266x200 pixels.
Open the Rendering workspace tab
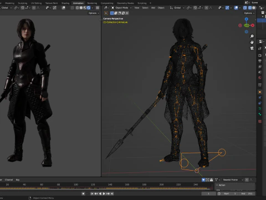click(92, 3)
